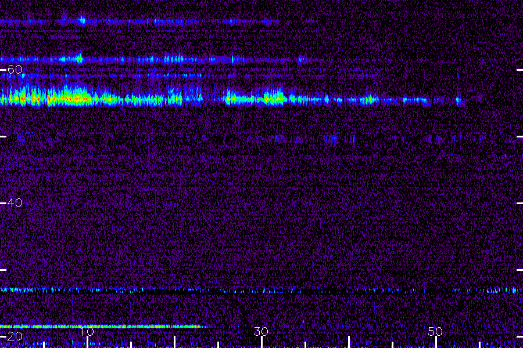Click the yellow-green line just above 20
Image resolution: width=523 pixels, height=348 pixels.
[x=100, y=327]
